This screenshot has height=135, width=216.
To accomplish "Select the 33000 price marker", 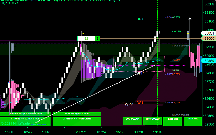I will [x=208, y=39].
